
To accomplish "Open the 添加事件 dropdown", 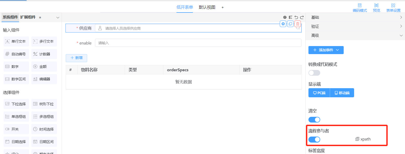I will tap(326, 50).
